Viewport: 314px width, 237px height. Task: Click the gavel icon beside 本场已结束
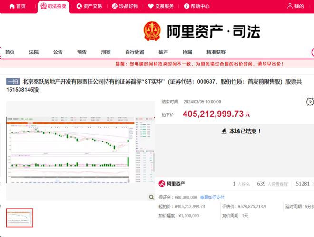point(224,131)
